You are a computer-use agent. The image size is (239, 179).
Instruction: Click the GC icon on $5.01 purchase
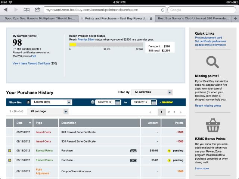coord(133,160)
